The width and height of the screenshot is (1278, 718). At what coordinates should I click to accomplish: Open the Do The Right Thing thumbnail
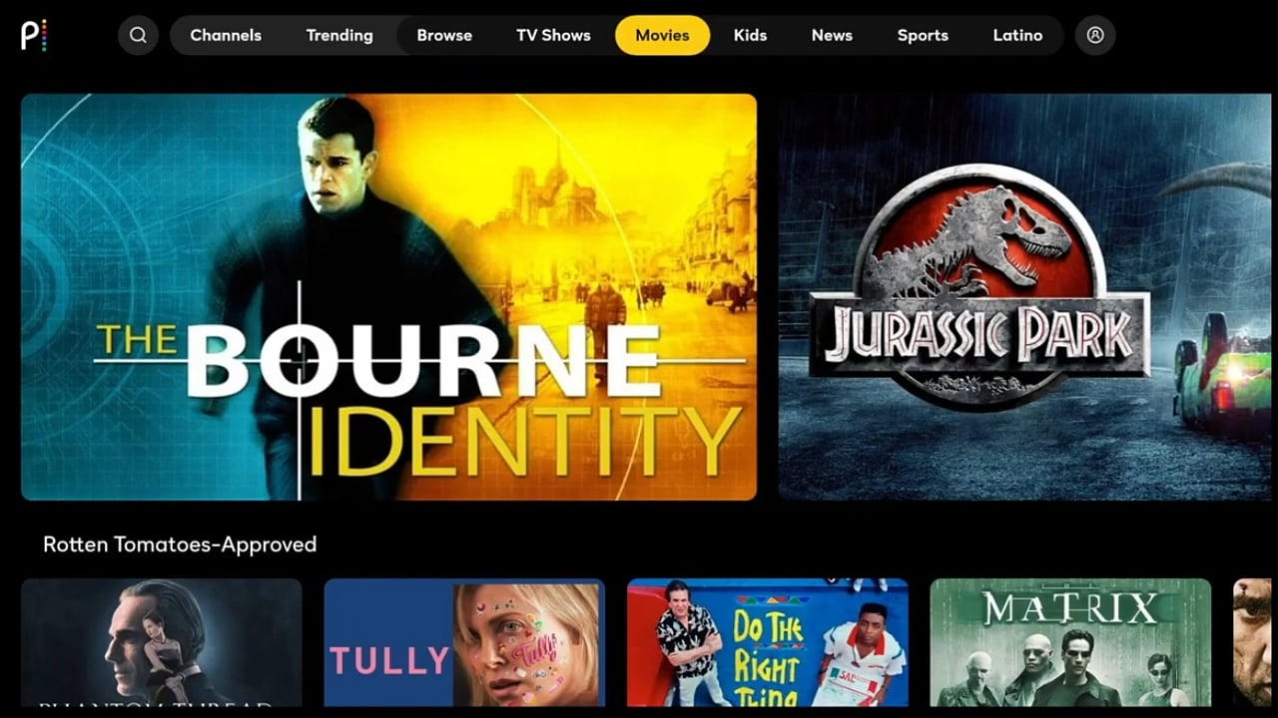[768, 643]
